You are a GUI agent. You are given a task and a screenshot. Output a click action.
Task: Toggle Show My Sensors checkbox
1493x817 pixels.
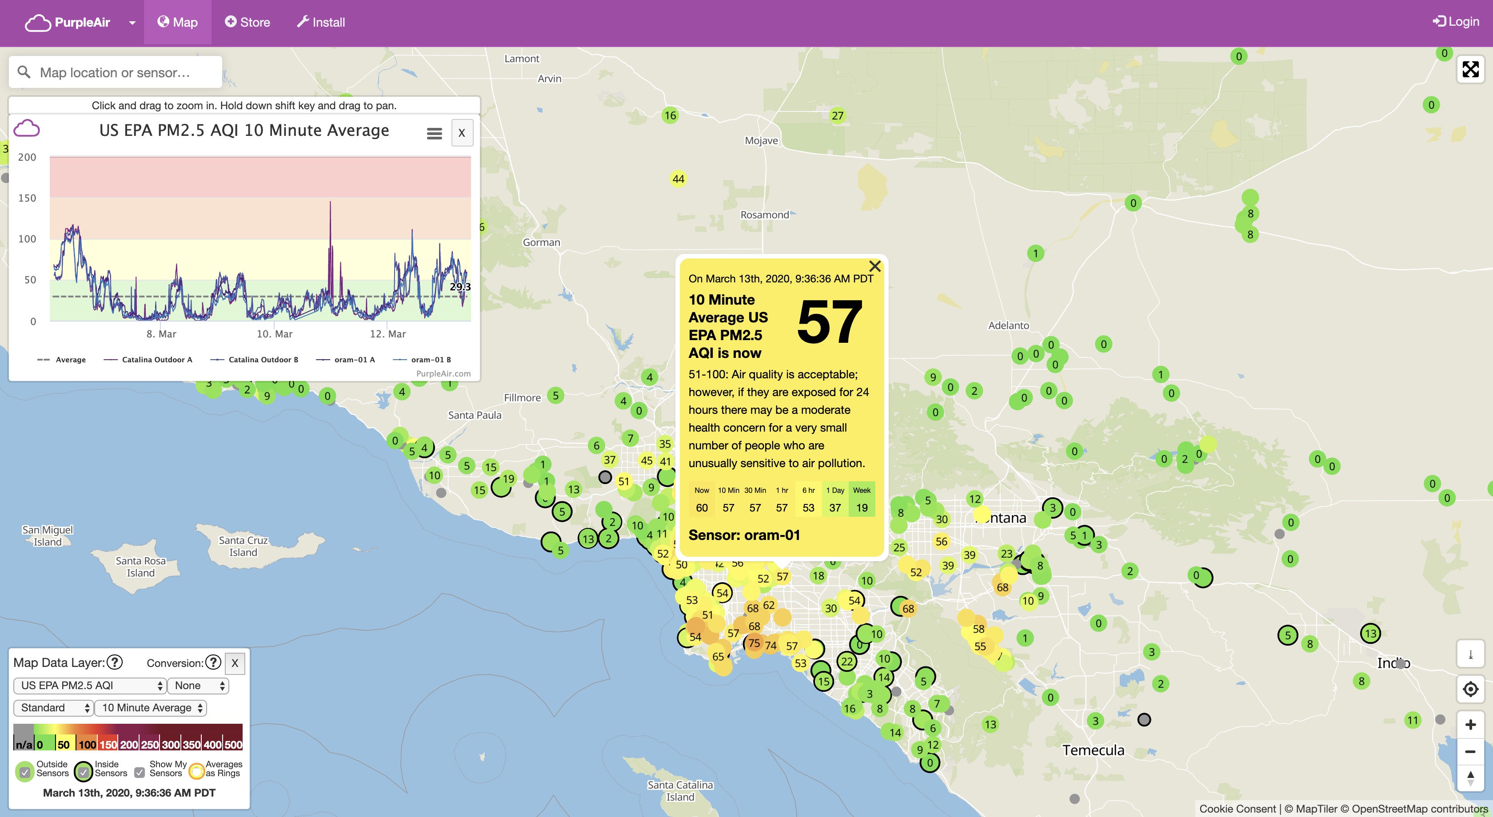[x=139, y=773]
